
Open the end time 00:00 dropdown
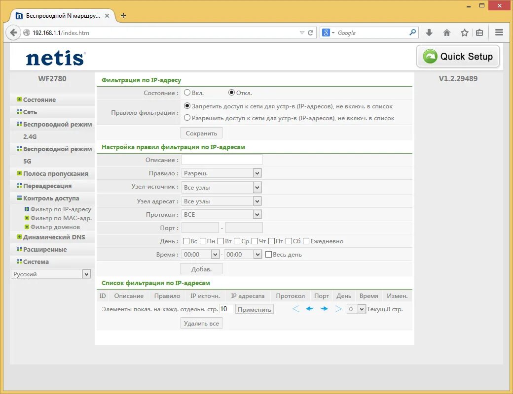click(x=243, y=255)
